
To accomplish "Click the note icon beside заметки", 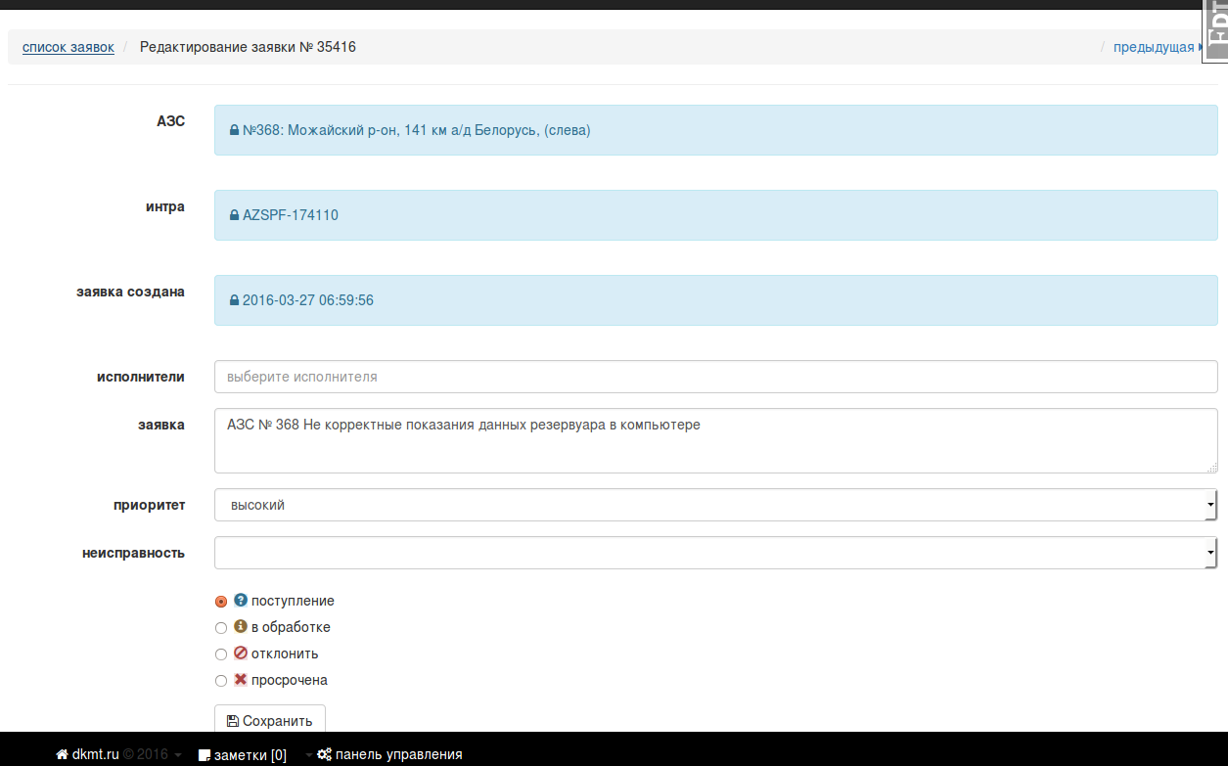I will pos(205,755).
